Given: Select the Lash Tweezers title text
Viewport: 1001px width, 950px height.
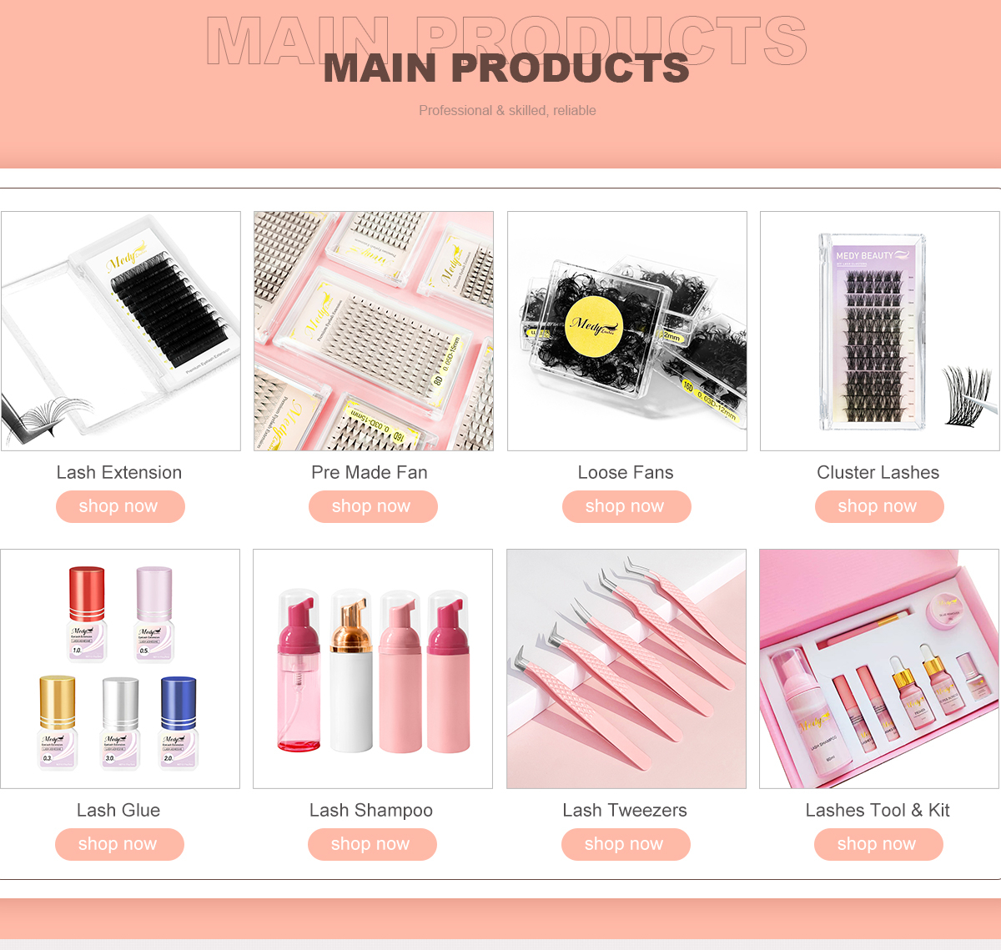Looking at the screenshot, I should click(x=625, y=810).
